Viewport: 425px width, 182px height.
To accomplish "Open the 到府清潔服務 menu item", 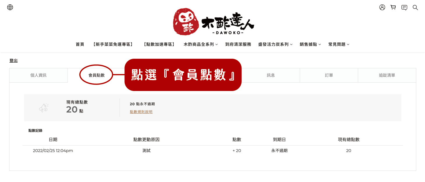I will point(238,44).
